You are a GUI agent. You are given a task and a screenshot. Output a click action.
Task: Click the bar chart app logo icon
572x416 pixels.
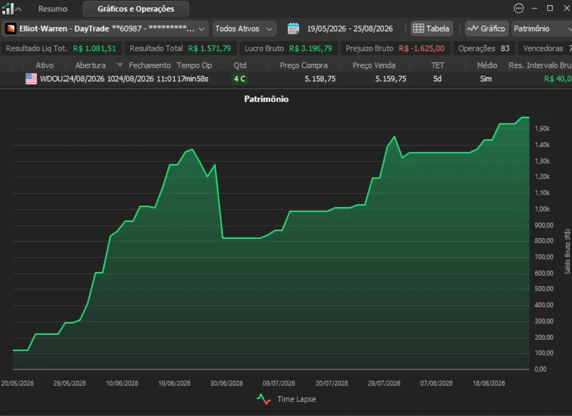[8, 8]
